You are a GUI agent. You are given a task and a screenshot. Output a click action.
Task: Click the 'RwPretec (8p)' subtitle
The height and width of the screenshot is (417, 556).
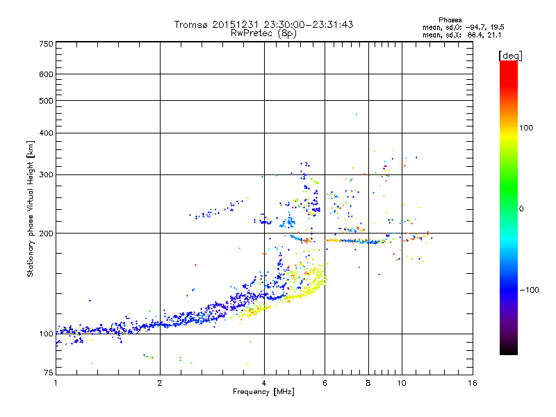263,33
